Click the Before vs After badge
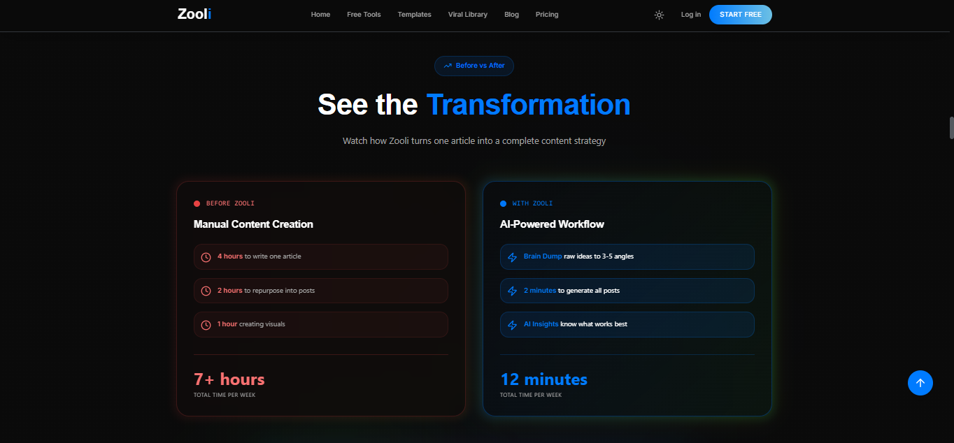 pos(474,66)
